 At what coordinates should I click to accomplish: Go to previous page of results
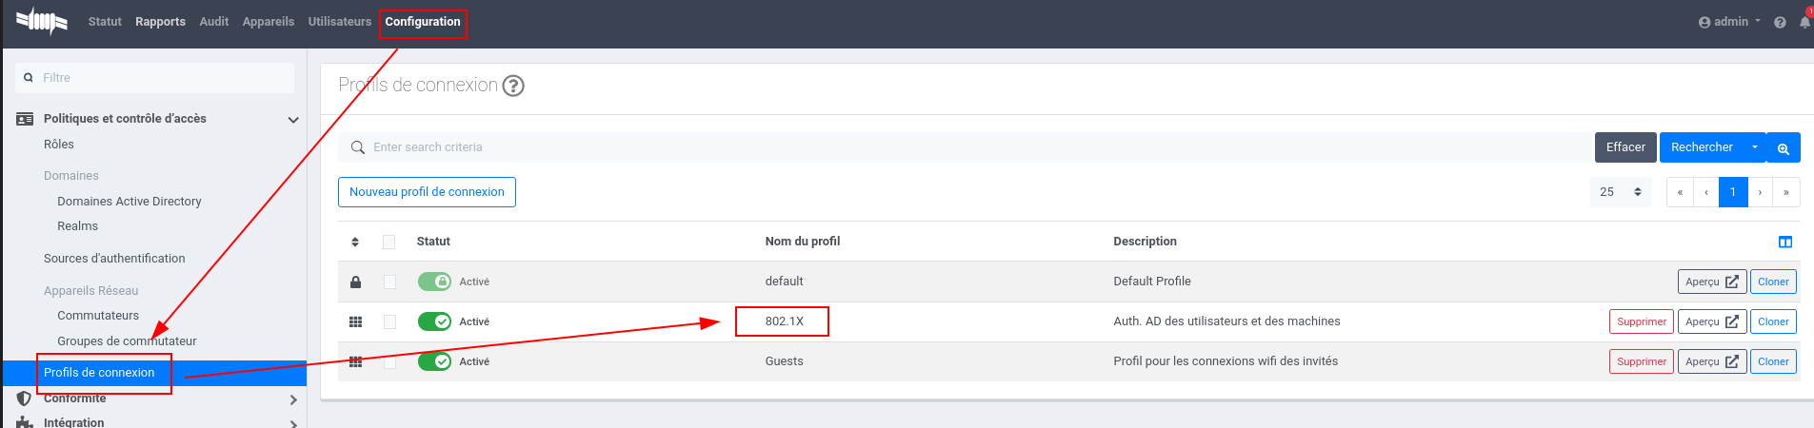pyautogui.click(x=1706, y=192)
